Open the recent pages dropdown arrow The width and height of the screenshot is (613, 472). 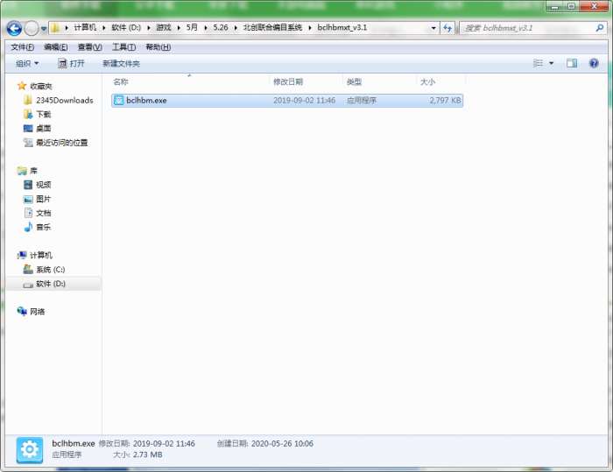pyautogui.click(x=44, y=29)
